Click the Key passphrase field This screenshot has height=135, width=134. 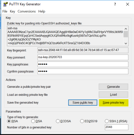point(83,64)
